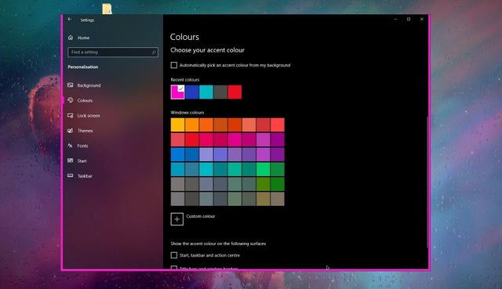Pick the recent cyan colour

click(206, 92)
